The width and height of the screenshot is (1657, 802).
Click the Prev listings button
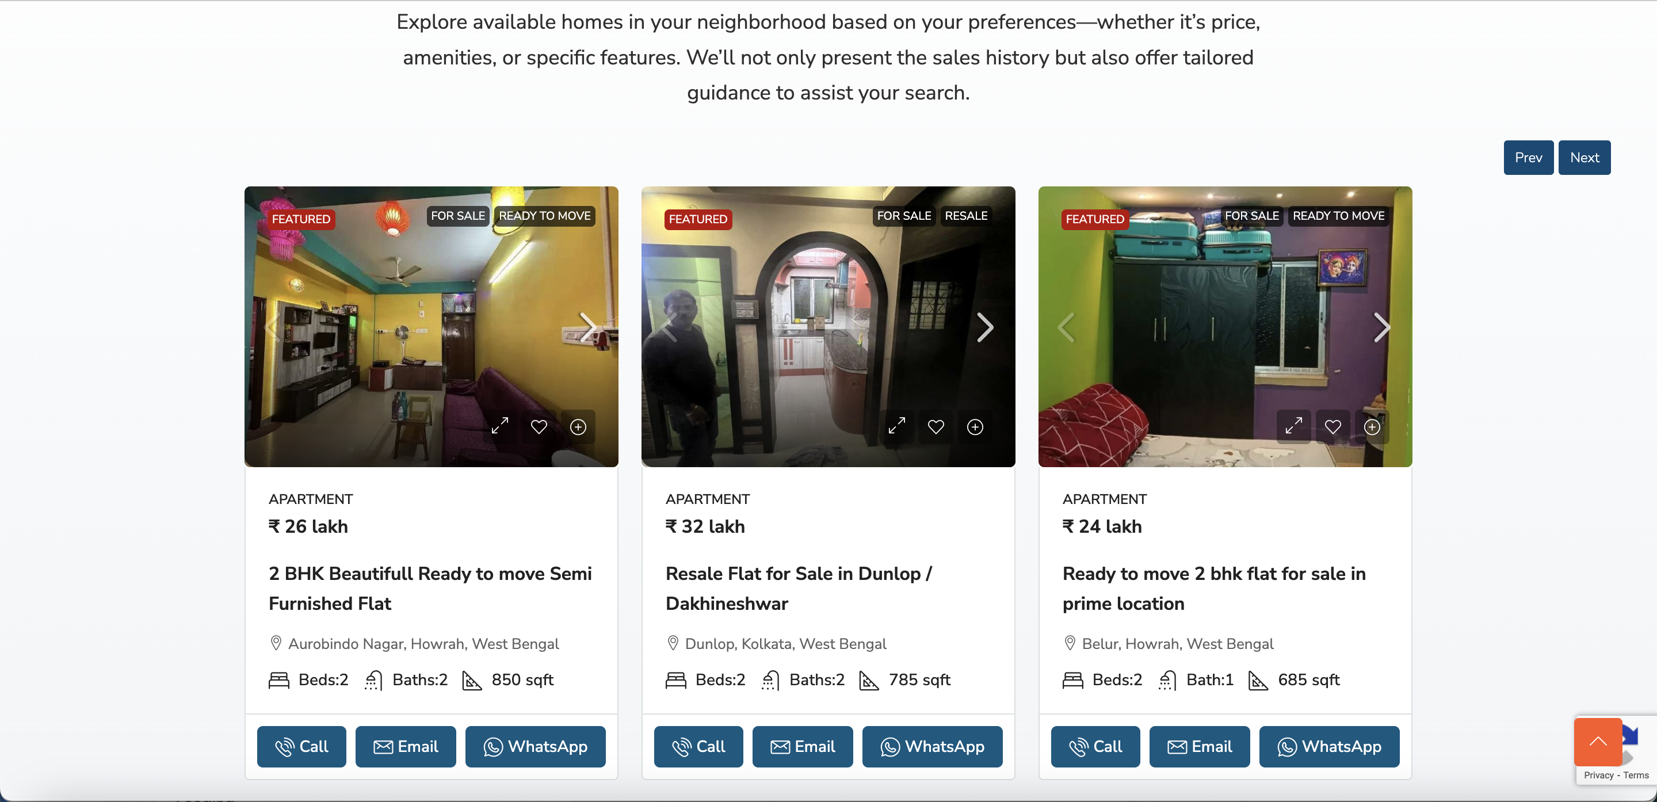[x=1528, y=158]
